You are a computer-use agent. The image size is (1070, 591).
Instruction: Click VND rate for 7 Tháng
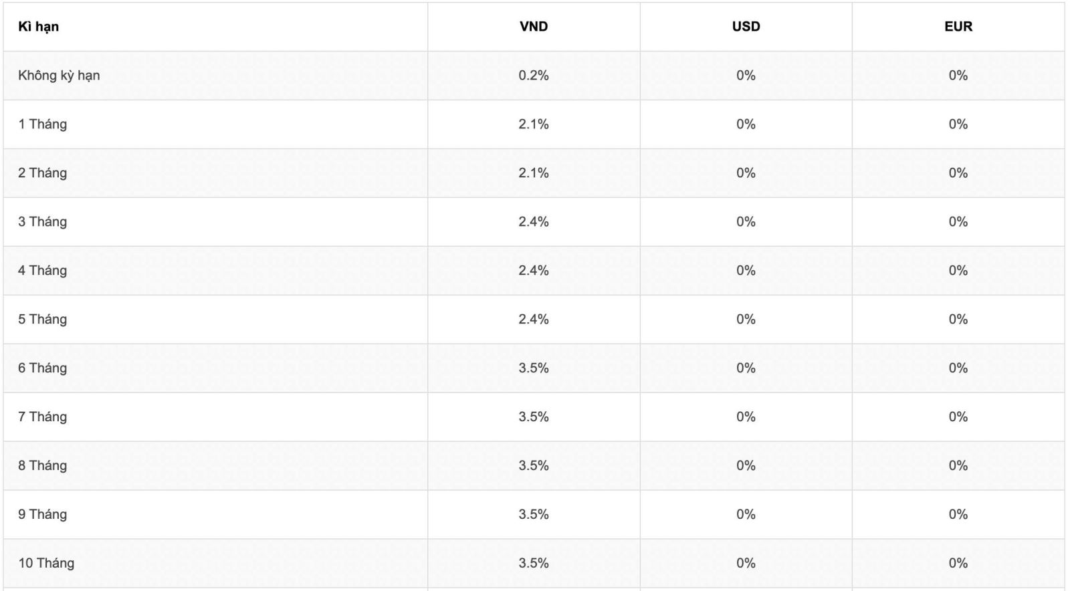tap(534, 417)
